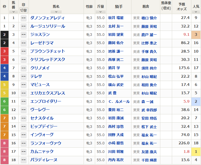
Task: Open horse page for カムニャック
Action: point(42,152)
